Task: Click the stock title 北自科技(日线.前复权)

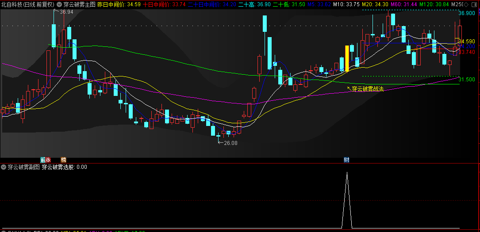Action: (x=27, y=4)
